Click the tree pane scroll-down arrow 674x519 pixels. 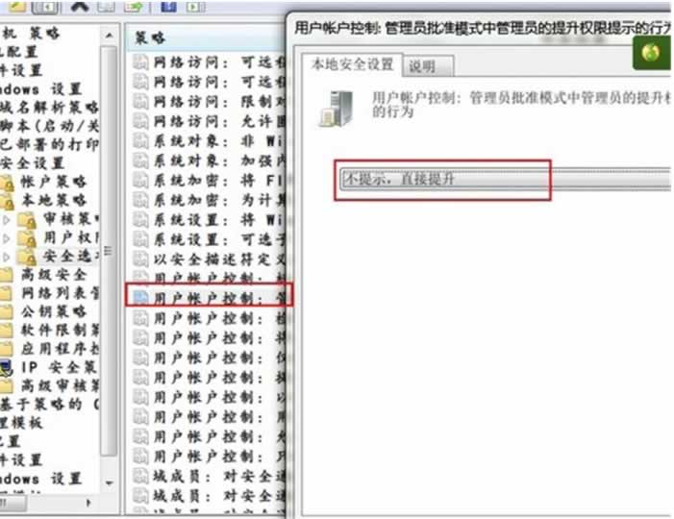pos(110,482)
